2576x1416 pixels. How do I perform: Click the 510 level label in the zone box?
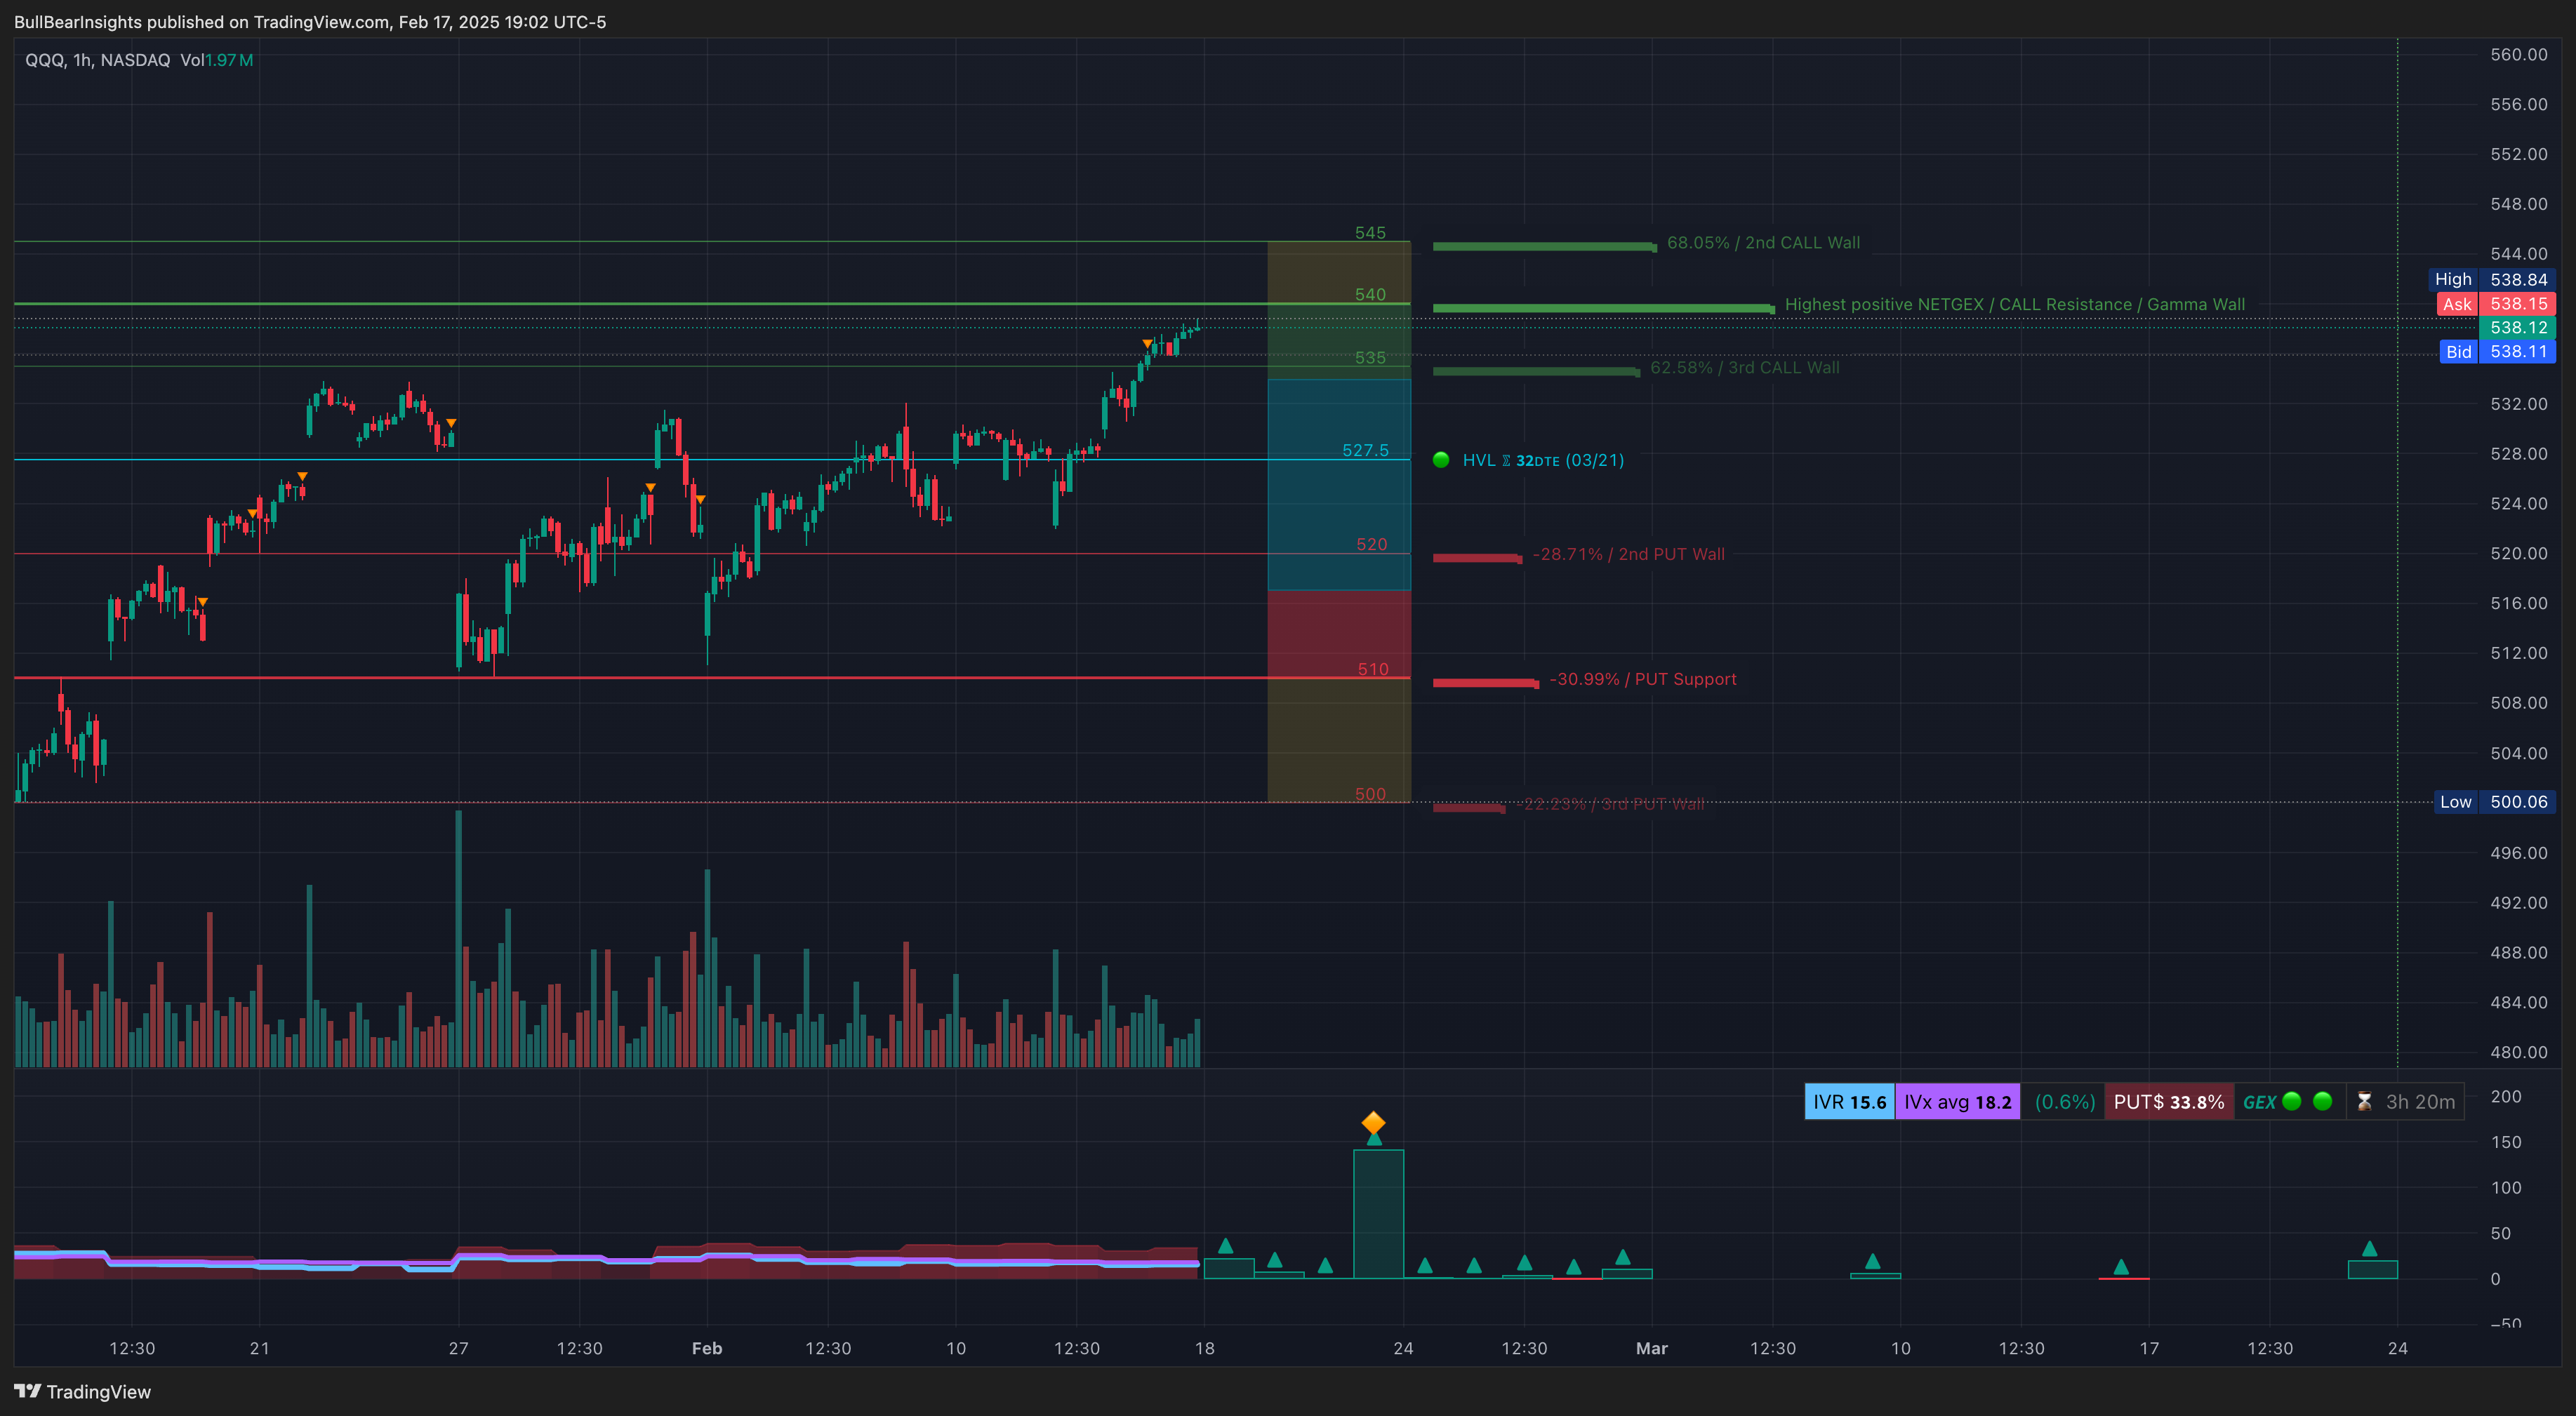pos(1373,669)
